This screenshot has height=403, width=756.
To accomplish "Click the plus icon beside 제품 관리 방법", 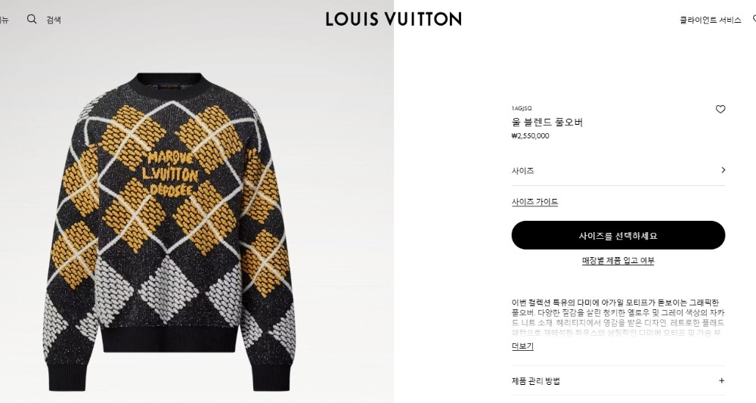I will 721,381.
